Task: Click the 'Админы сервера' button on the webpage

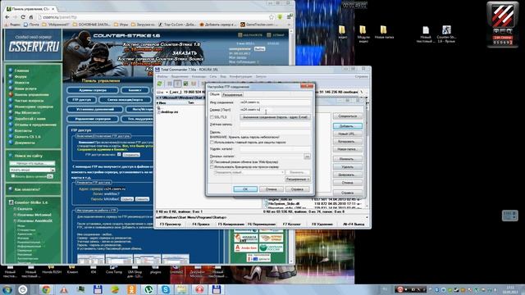Action: click(93, 90)
